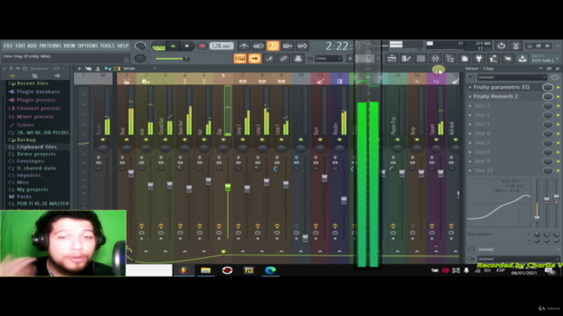Open the VIEW menu
Screen dimensions: 563x316
(x=69, y=46)
